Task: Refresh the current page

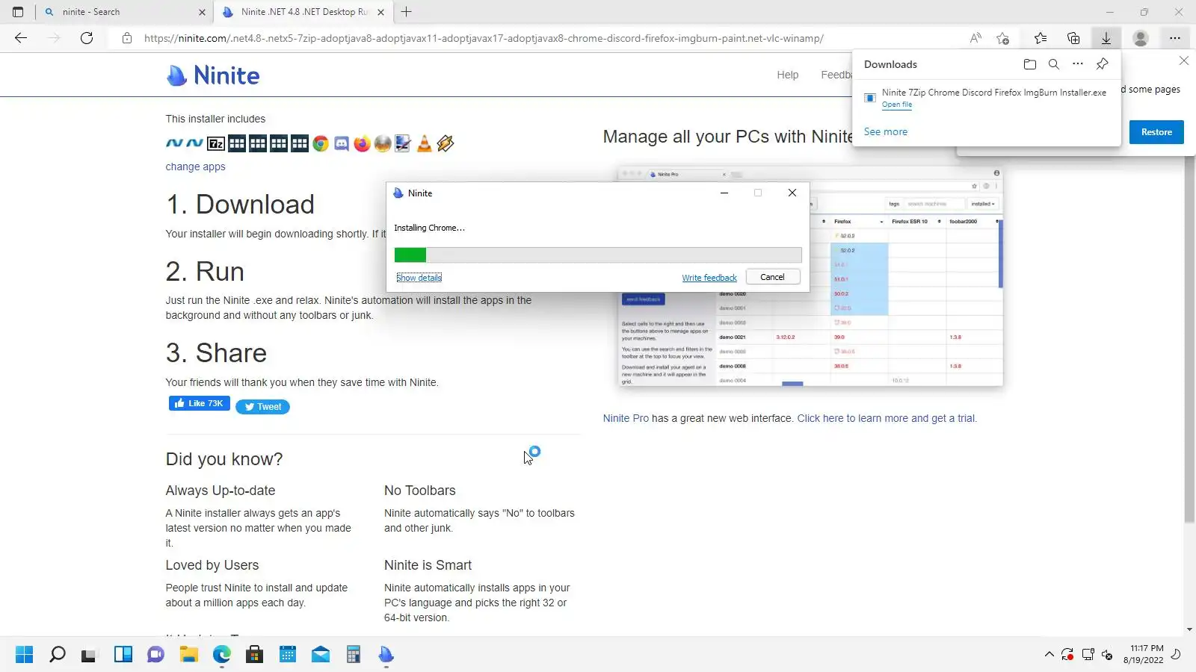Action: pos(87,38)
